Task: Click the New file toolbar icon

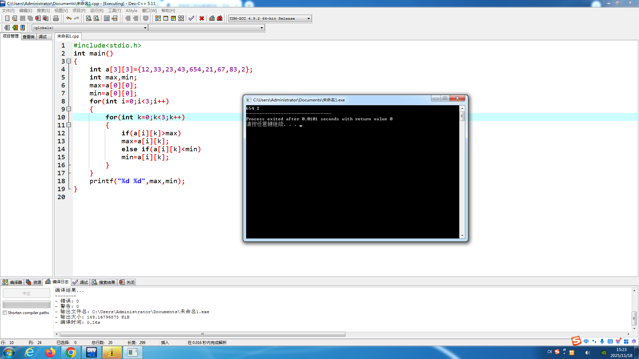Action: 7,18
